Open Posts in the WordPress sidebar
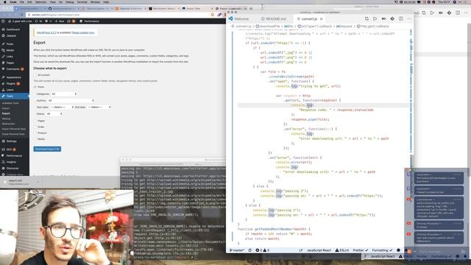 [10, 44]
